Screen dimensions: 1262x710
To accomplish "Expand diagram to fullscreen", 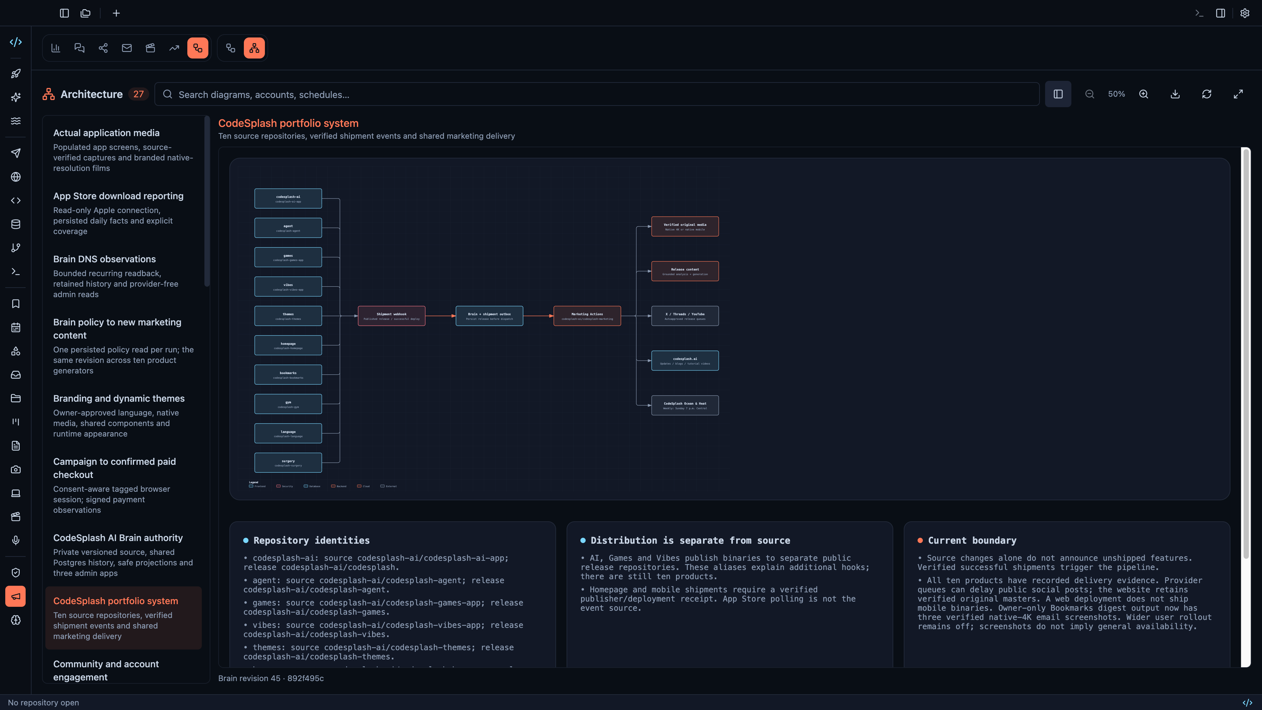I will [1238, 94].
